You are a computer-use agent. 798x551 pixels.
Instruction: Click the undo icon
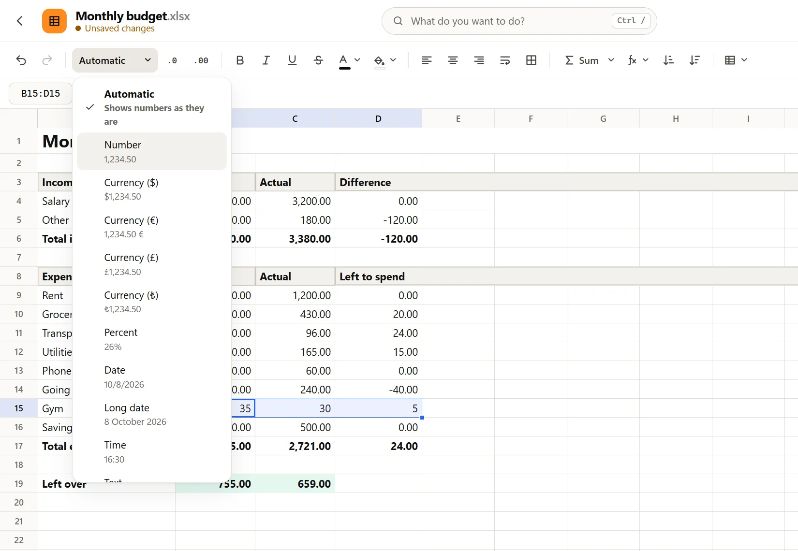pyautogui.click(x=21, y=60)
